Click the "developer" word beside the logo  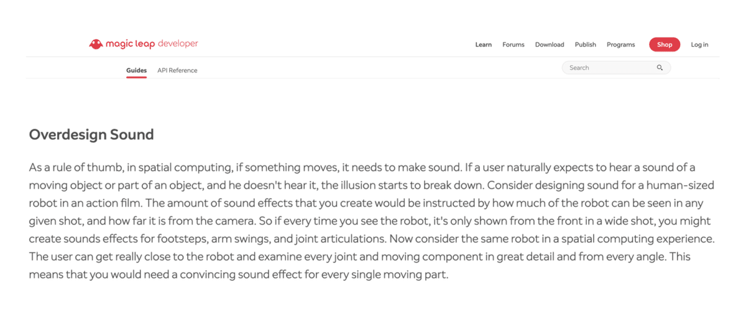point(178,44)
